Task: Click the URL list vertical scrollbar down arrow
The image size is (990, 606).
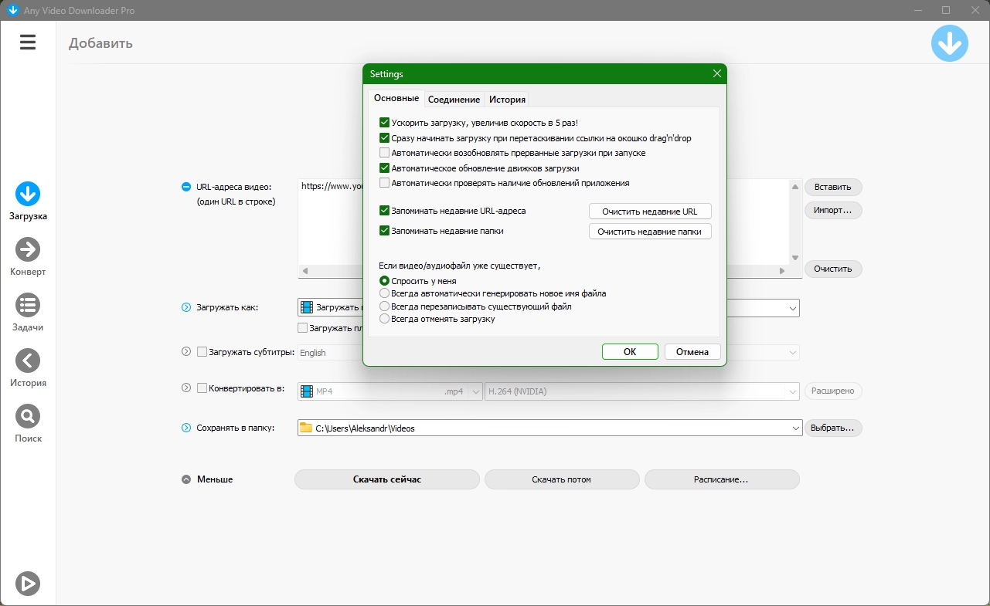Action: point(794,258)
